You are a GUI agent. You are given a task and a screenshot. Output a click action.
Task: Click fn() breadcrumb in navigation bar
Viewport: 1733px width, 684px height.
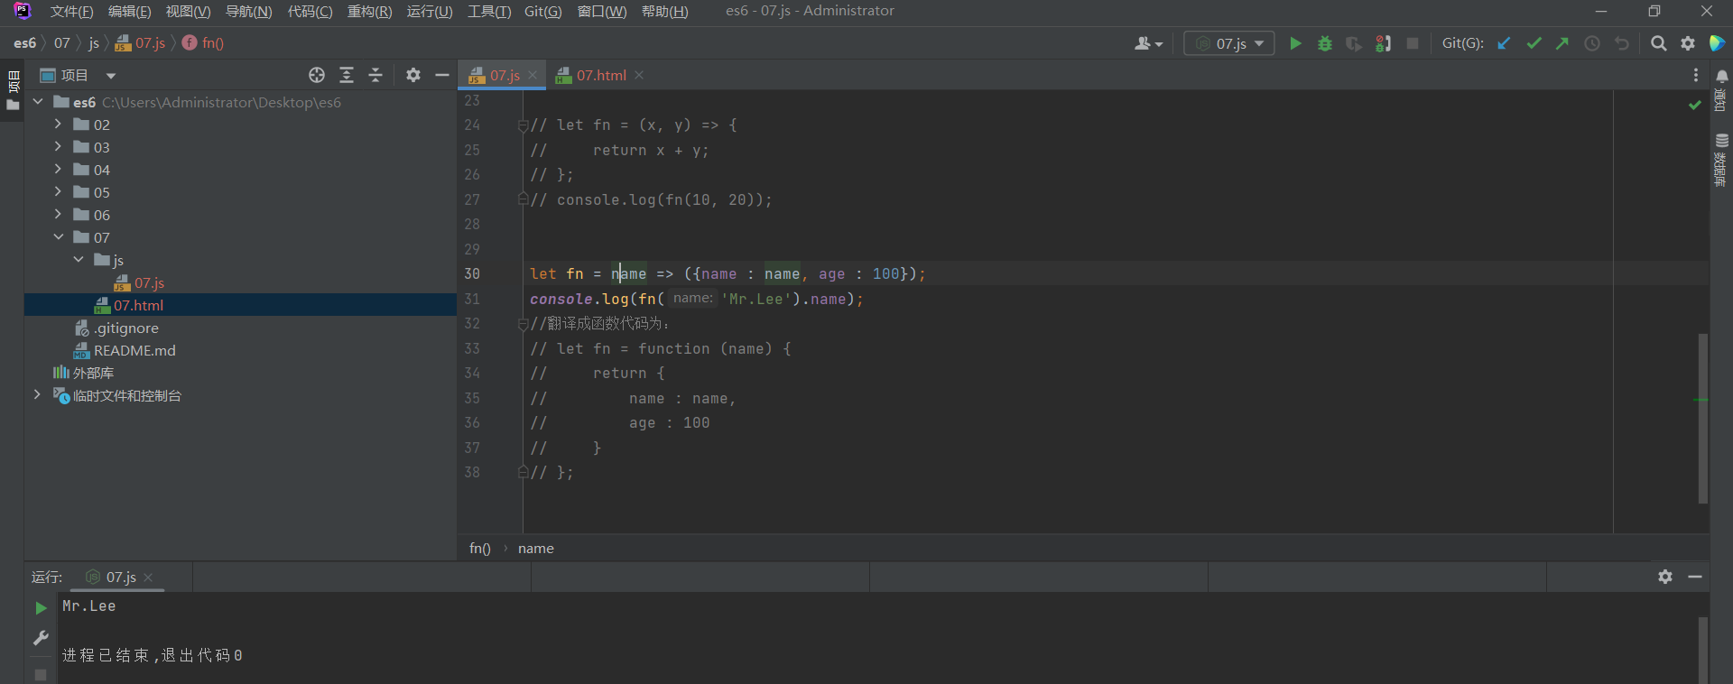click(x=203, y=42)
